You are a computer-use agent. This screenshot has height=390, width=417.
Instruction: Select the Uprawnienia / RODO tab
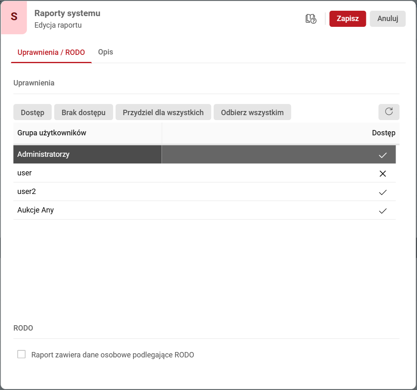click(51, 52)
